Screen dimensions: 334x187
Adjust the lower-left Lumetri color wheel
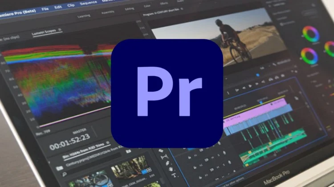pos(308,56)
